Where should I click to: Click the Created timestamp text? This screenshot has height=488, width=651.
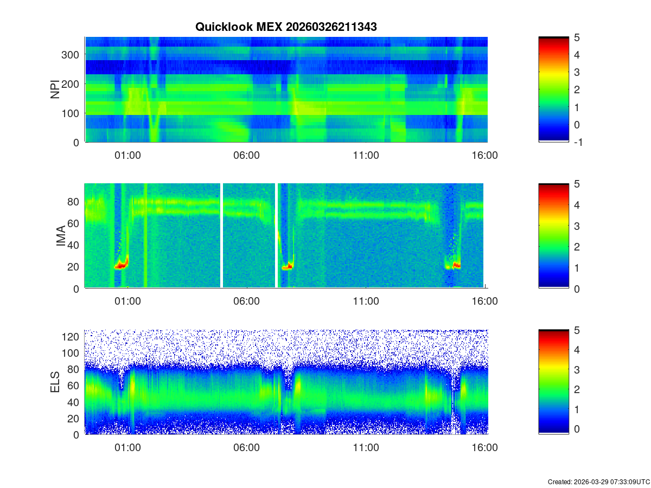(598, 481)
